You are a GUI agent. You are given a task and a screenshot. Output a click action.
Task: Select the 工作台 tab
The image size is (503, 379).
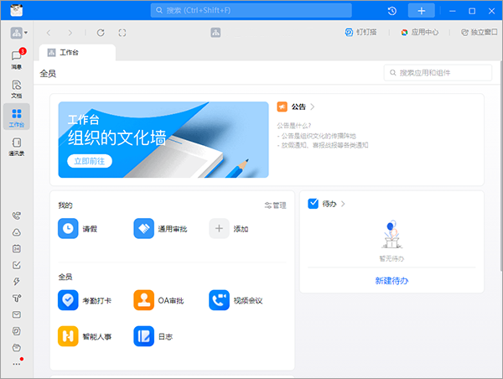77,52
